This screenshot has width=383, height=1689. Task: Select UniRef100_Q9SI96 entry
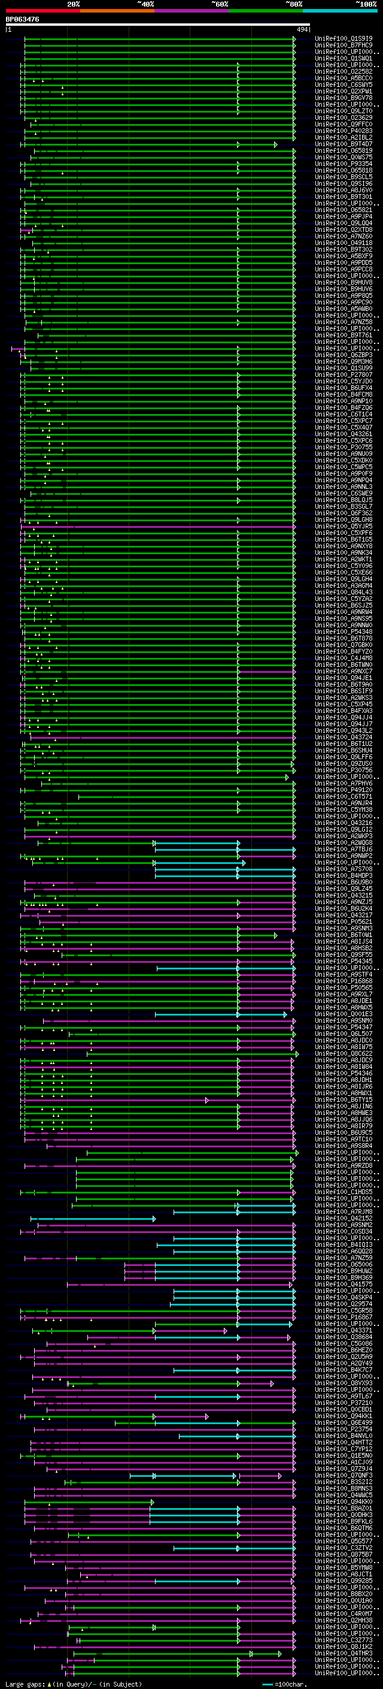point(344,183)
